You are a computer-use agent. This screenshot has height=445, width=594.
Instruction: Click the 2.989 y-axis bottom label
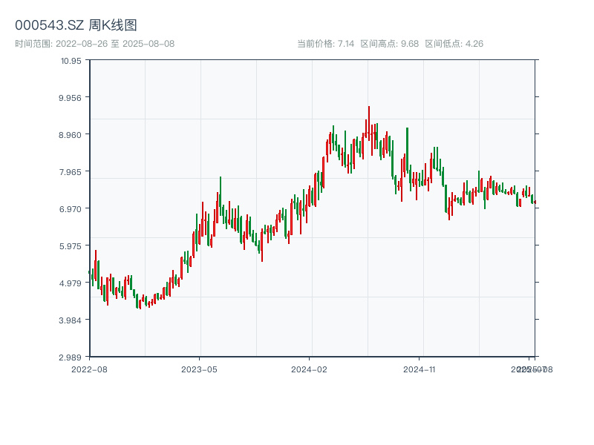pos(70,357)
